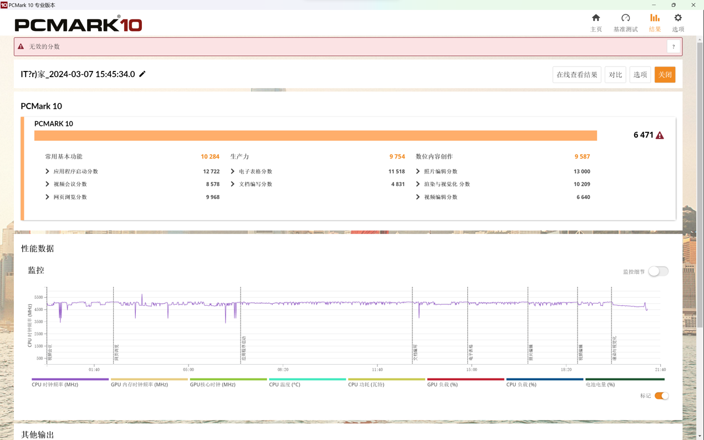Viewport: 704px width, 440px height.
Task: Open the 主页 home icon
Action: (x=596, y=18)
